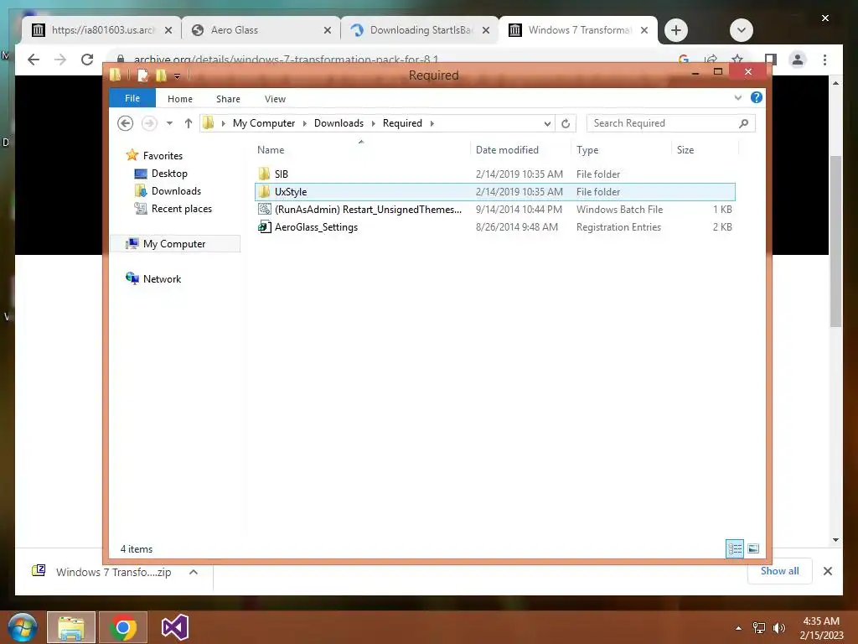858x644 pixels.
Task: Click Explorer forward arrow button
Action: 149,123
